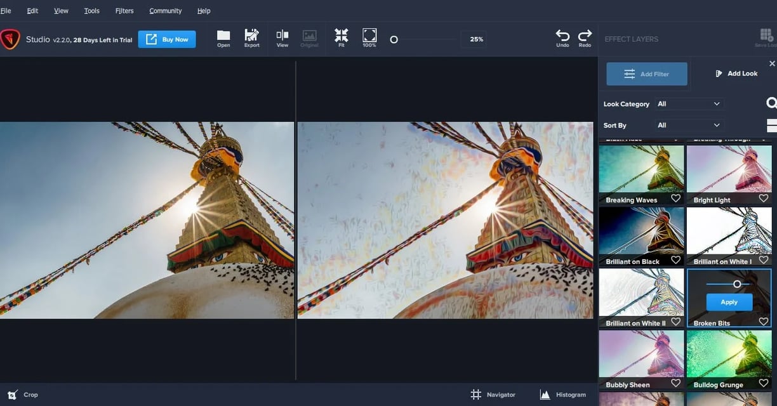777x406 pixels.
Task: Open the Help menu
Action: pyautogui.click(x=204, y=11)
